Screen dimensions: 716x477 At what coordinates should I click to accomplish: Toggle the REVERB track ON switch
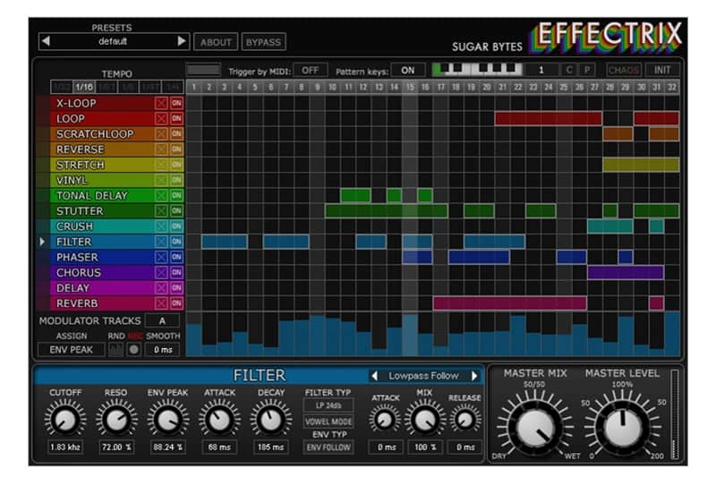(176, 303)
